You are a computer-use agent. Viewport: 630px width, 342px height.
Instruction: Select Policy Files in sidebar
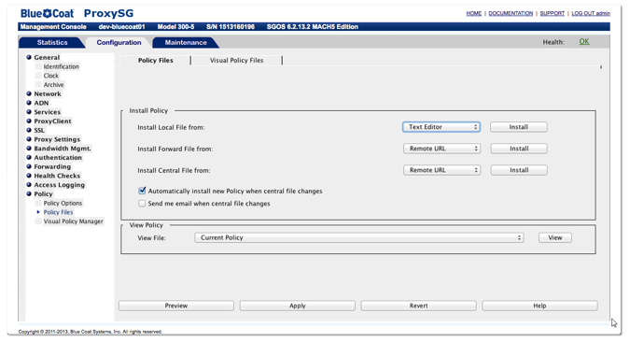tap(58, 212)
